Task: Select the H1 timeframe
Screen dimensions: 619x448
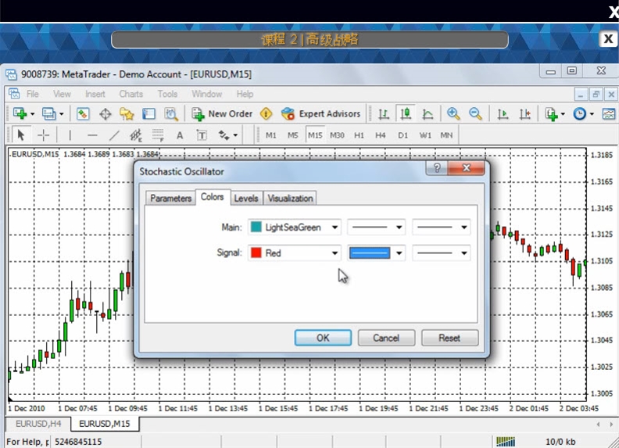Action: tap(359, 135)
